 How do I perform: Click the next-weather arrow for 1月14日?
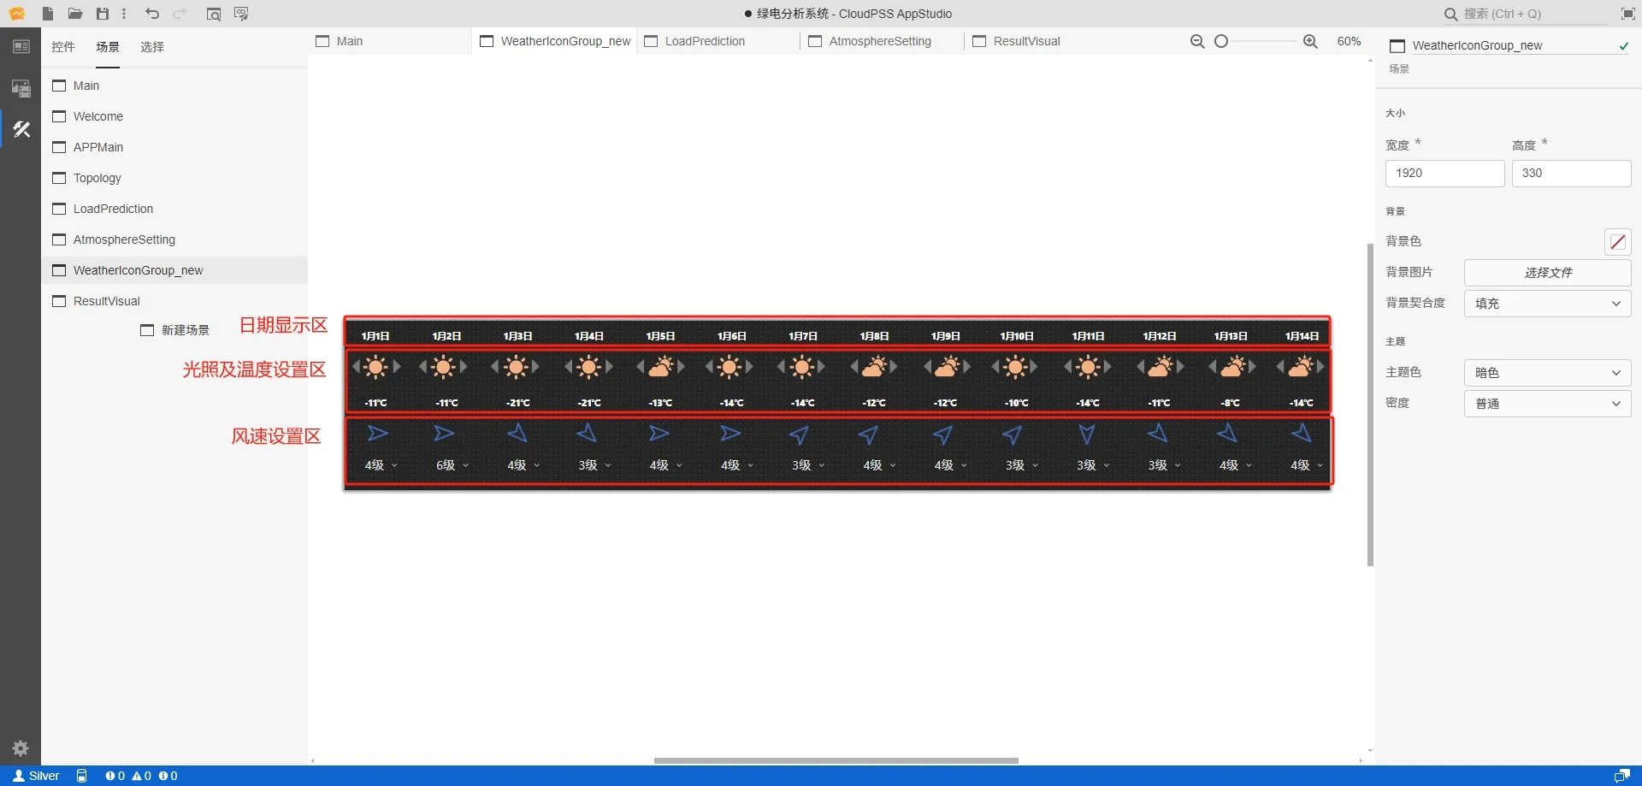click(x=1321, y=367)
